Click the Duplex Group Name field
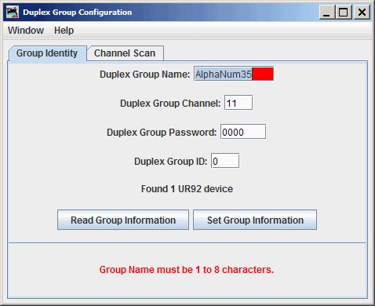Screen dimensions: 375x306 234,74
